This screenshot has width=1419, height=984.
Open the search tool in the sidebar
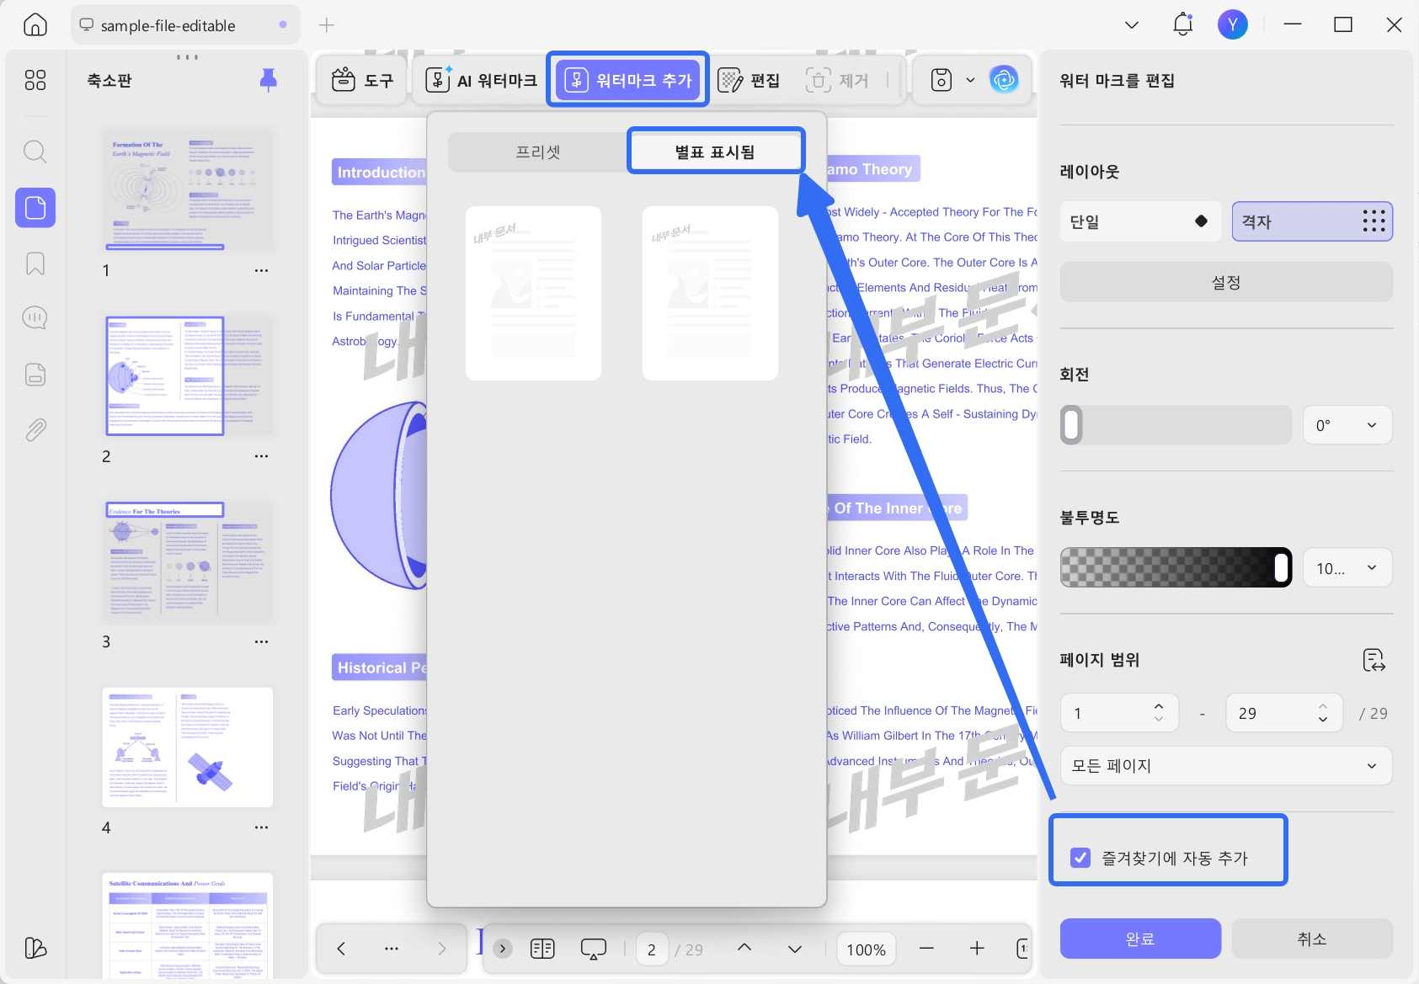35,152
